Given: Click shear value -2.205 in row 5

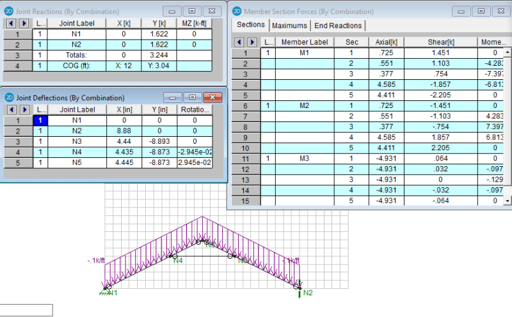Looking at the screenshot, I should pos(441,95).
